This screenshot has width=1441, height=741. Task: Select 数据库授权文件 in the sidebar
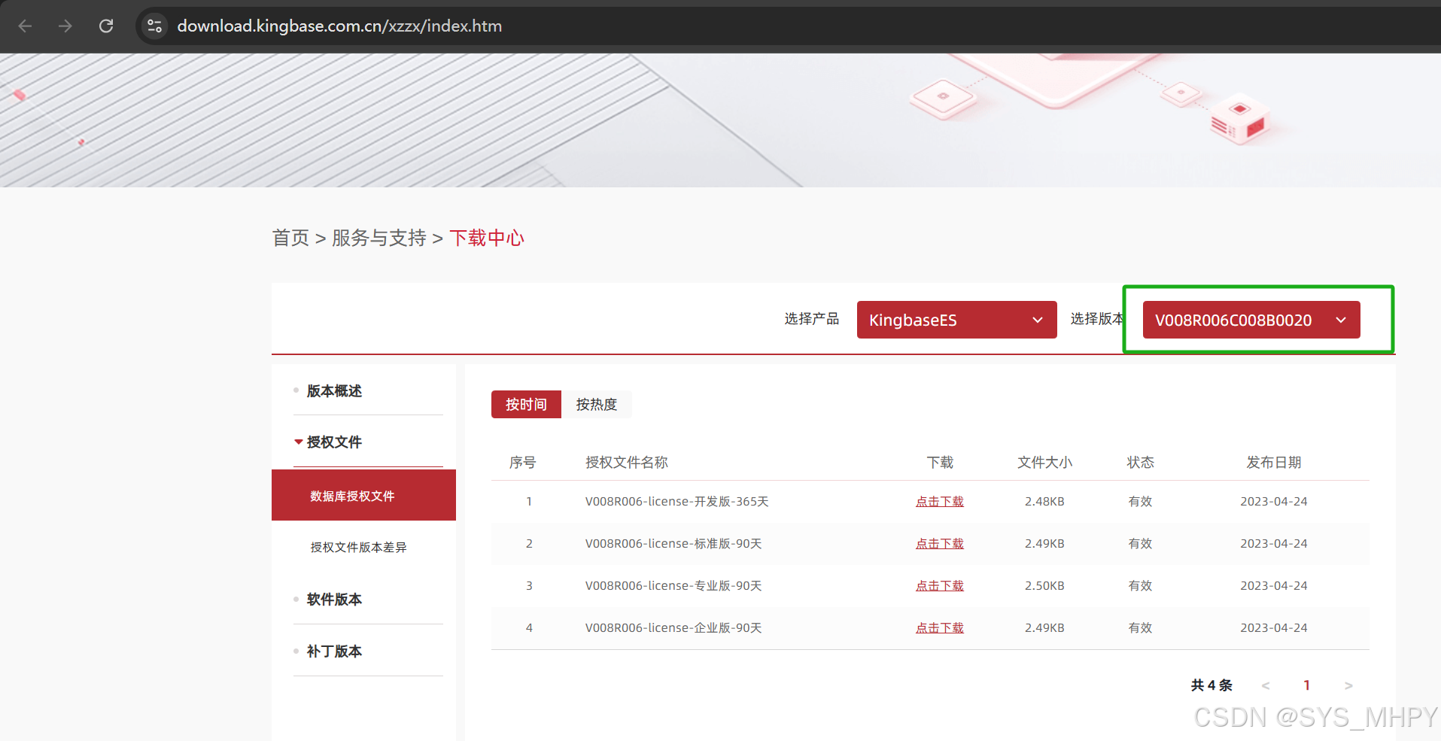pyautogui.click(x=353, y=495)
